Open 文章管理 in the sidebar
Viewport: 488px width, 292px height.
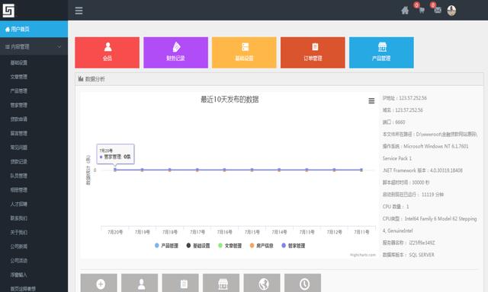click(x=19, y=77)
